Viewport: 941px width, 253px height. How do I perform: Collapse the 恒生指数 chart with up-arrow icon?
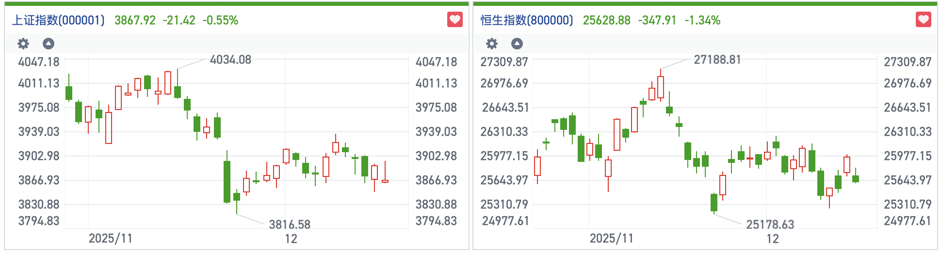[517, 44]
